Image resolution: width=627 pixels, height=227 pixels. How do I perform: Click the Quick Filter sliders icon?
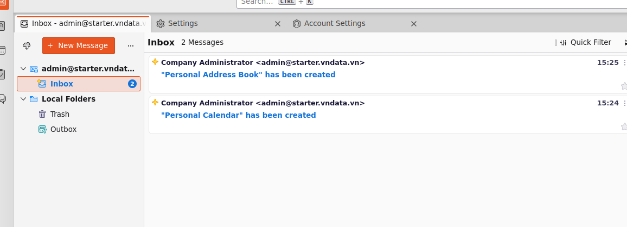click(x=564, y=43)
